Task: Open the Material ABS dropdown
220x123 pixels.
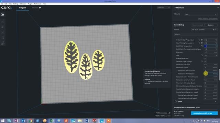Action: [x=201, y=14]
